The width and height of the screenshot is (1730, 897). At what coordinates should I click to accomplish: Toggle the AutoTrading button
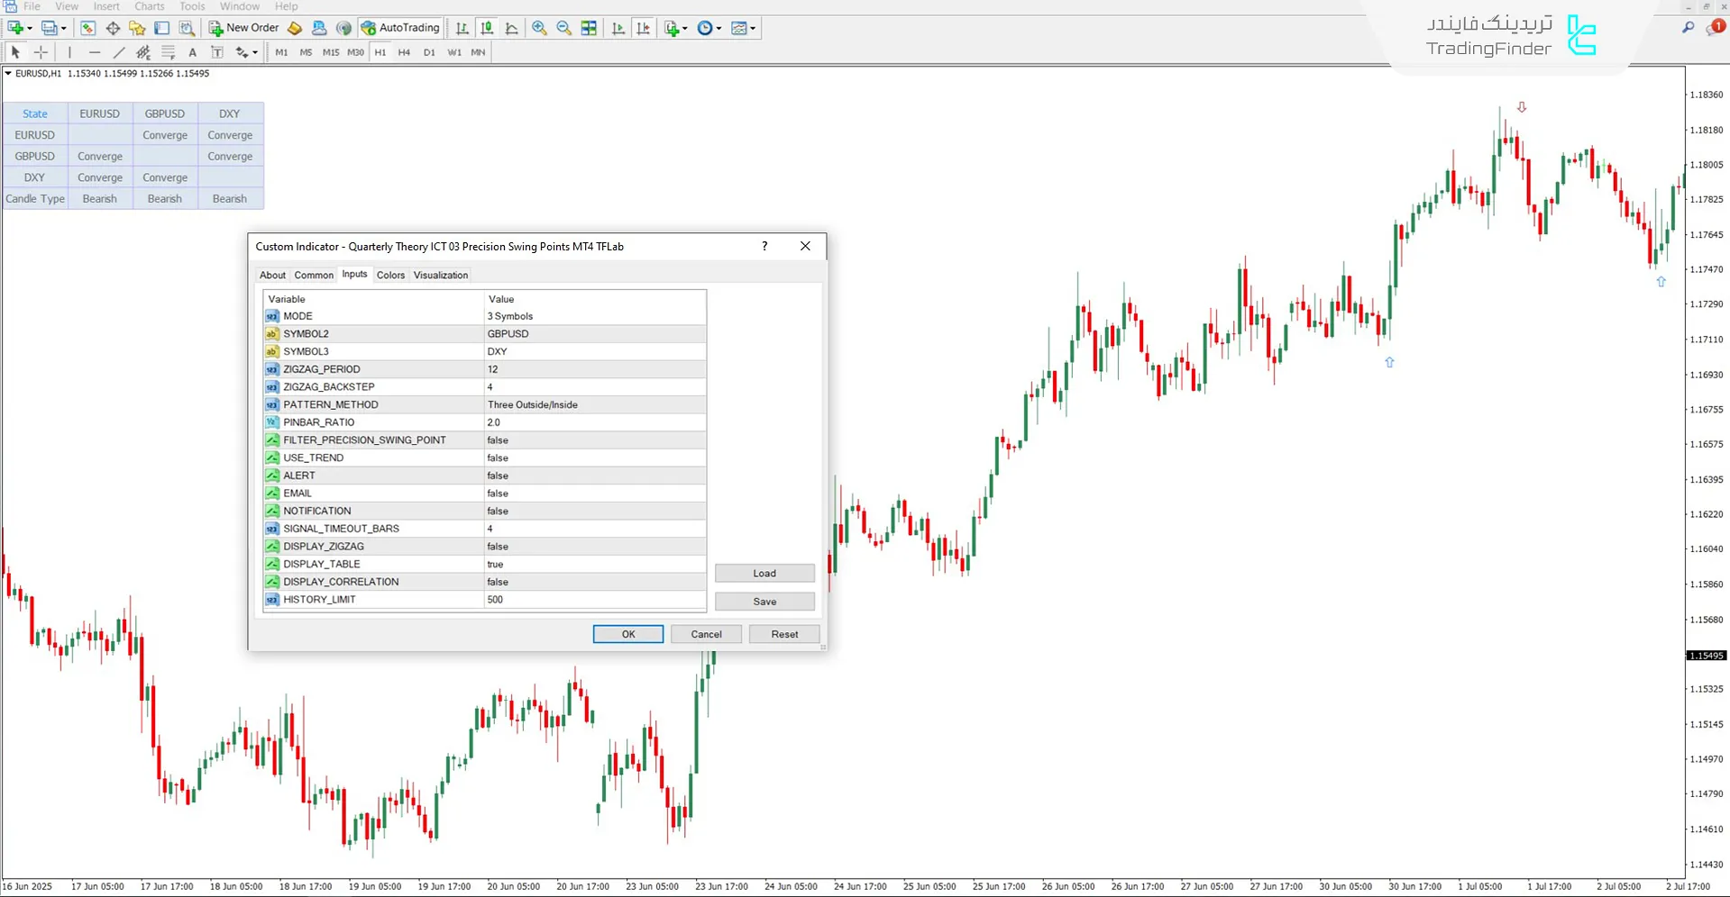pyautogui.click(x=400, y=28)
